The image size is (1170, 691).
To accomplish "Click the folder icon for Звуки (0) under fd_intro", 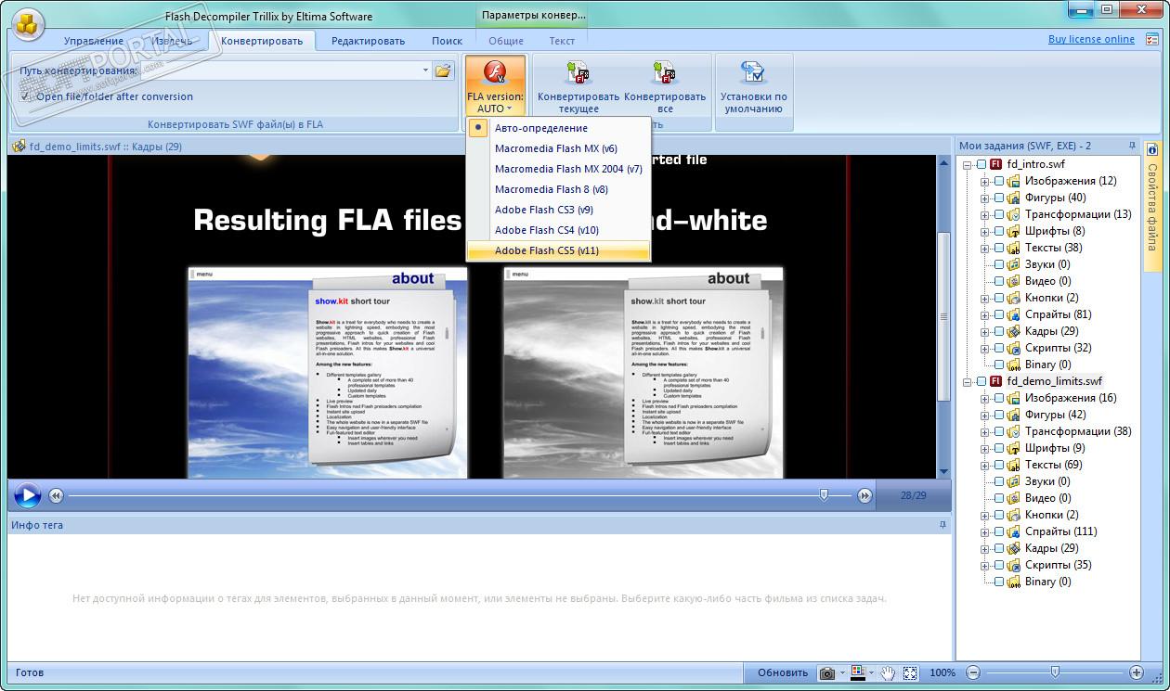I will pyautogui.click(x=1014, y=264).
